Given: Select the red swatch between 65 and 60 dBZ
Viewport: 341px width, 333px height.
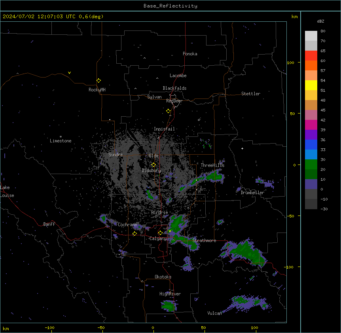Looking at the screenshot, I should [x=311, y=55].
